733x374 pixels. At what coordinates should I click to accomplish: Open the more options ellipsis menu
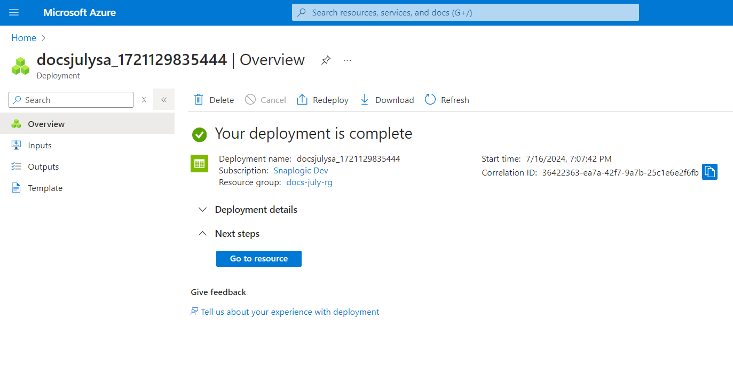[x=348, y=60]
